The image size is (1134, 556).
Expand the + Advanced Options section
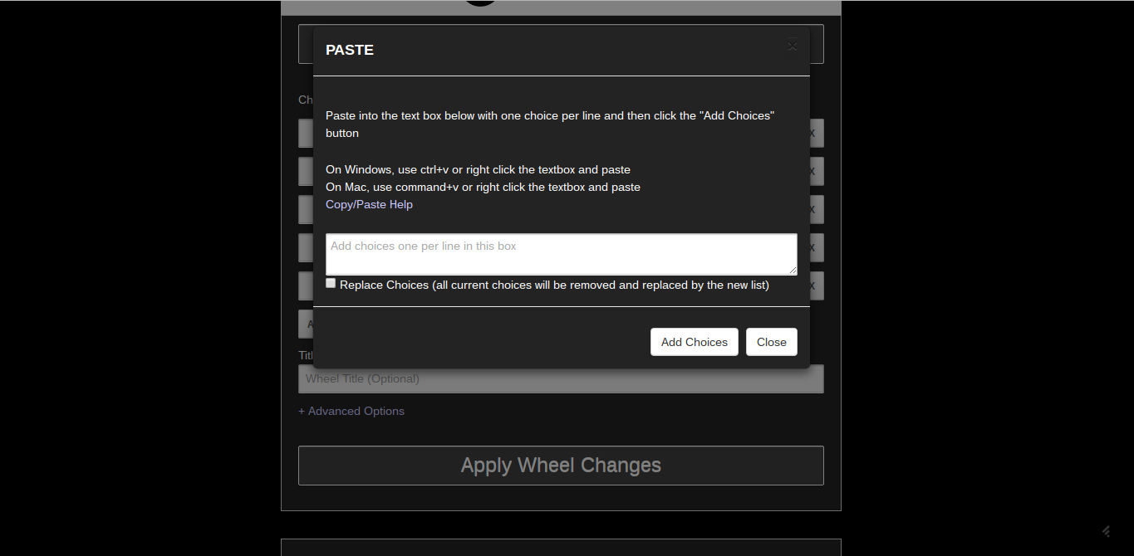click(x=351, y=411)
